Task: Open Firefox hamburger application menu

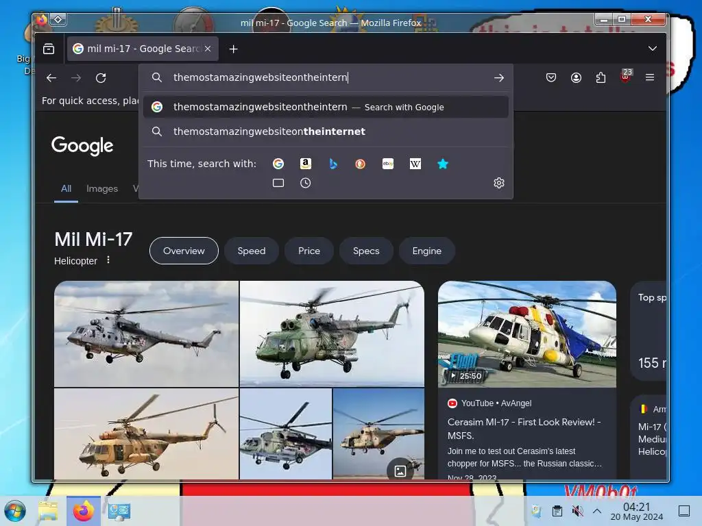Action: (x=650, y=77)
